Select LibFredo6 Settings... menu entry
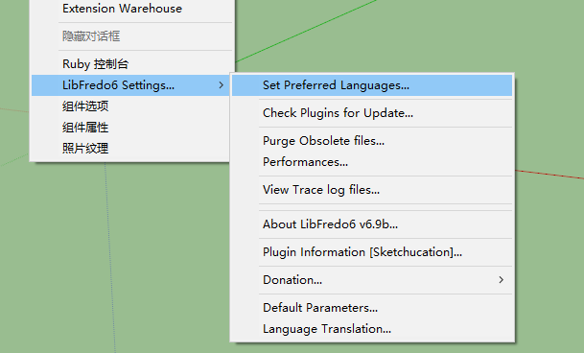 click(x=130, y=85)
